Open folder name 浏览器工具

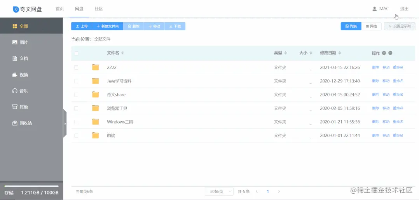117,108
